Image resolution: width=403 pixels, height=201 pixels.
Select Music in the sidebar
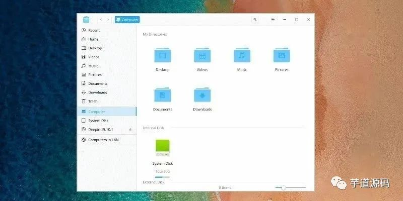[x=107, y=66]
